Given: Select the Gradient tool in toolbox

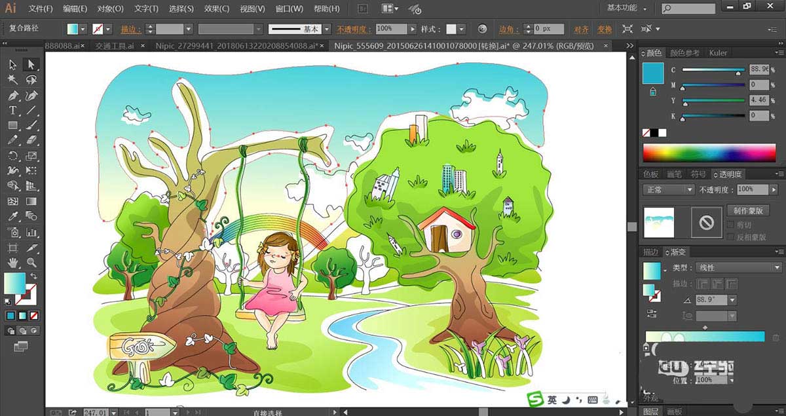Looking at the screenshot, I should [x=31, y=202].
